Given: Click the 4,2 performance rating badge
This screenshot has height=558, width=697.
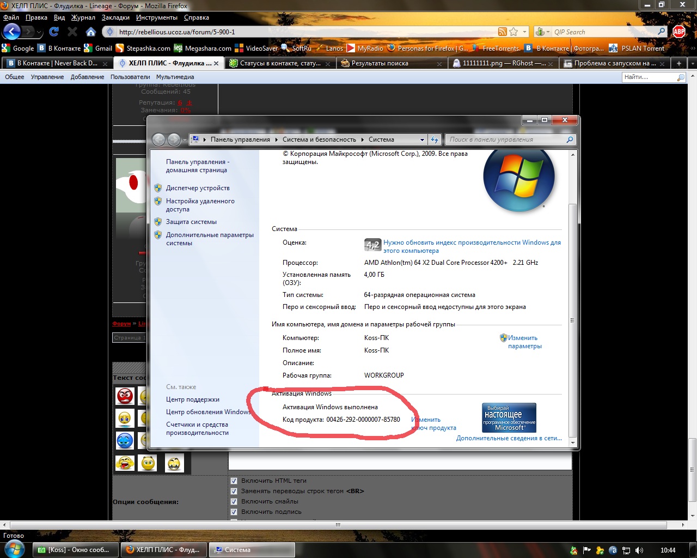Looking at the screenshot, I should 372,245.
